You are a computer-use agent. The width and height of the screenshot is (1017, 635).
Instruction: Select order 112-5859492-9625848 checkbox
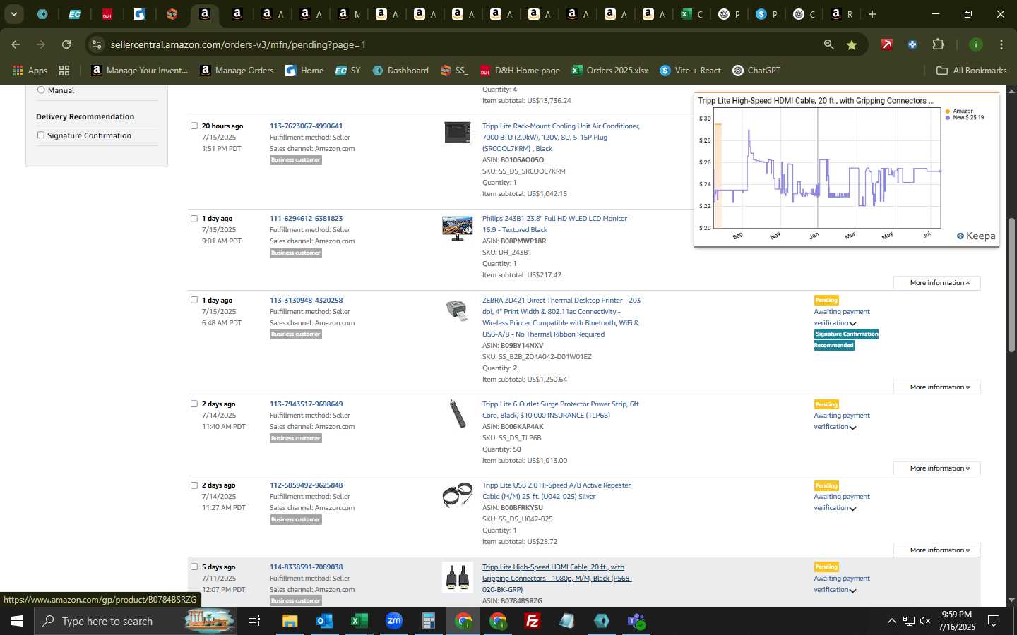pyautogui.click(x=194, y=485)
